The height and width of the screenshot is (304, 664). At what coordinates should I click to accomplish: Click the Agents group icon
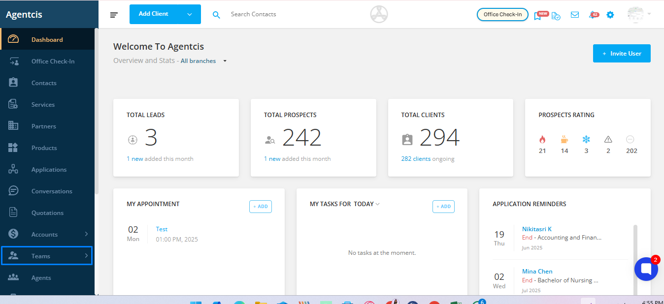coord(13,277)
